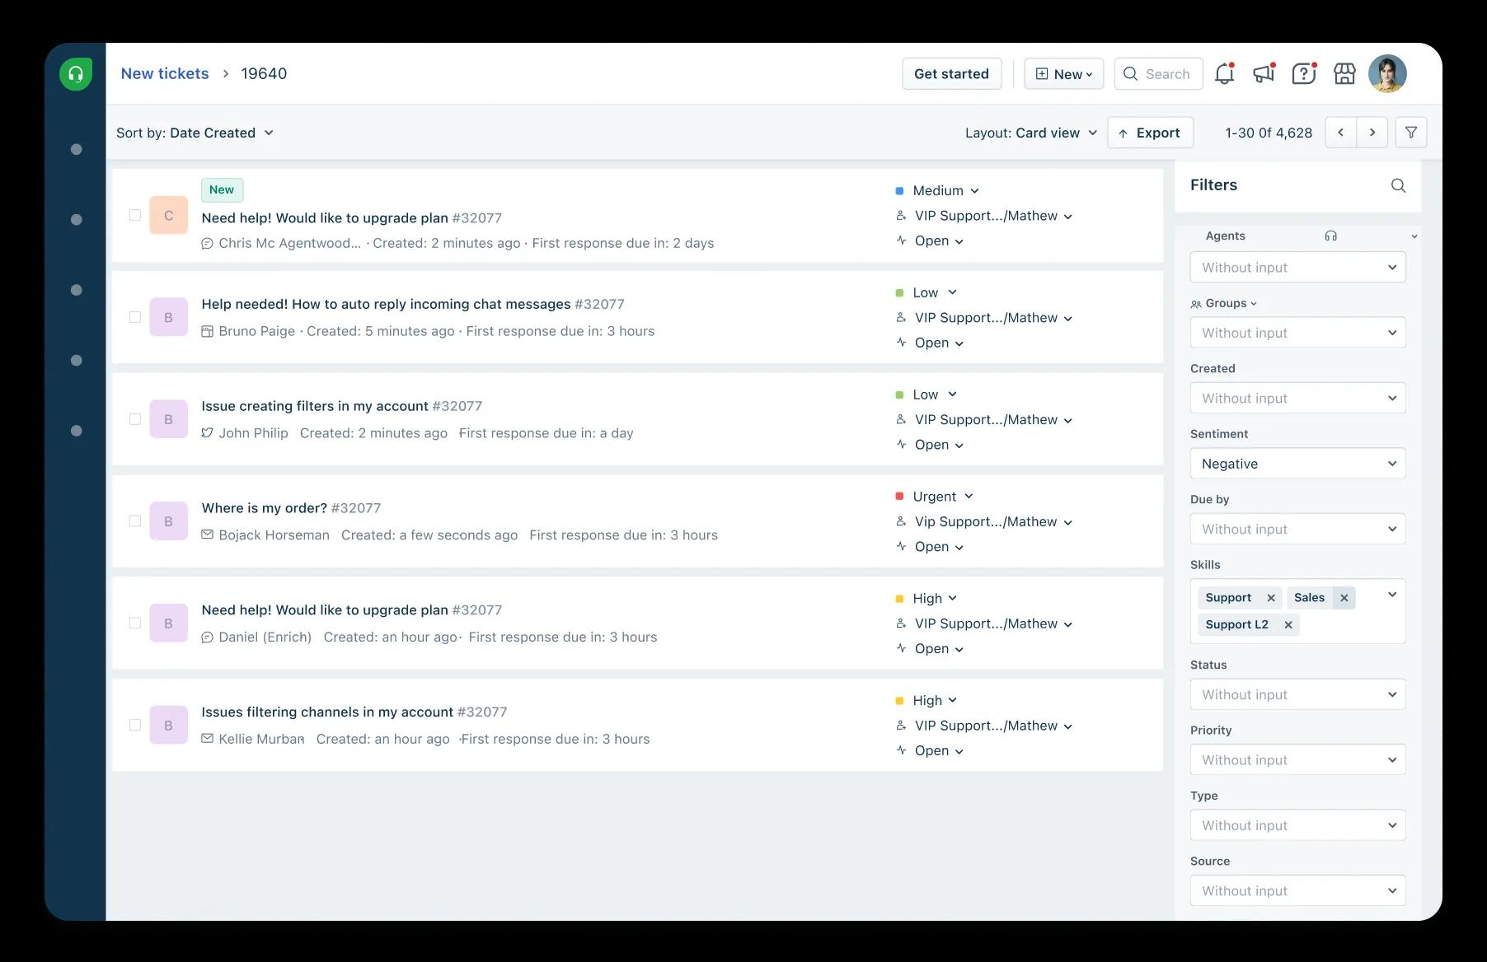Expand the Groups label chevron

(1254, 304)
